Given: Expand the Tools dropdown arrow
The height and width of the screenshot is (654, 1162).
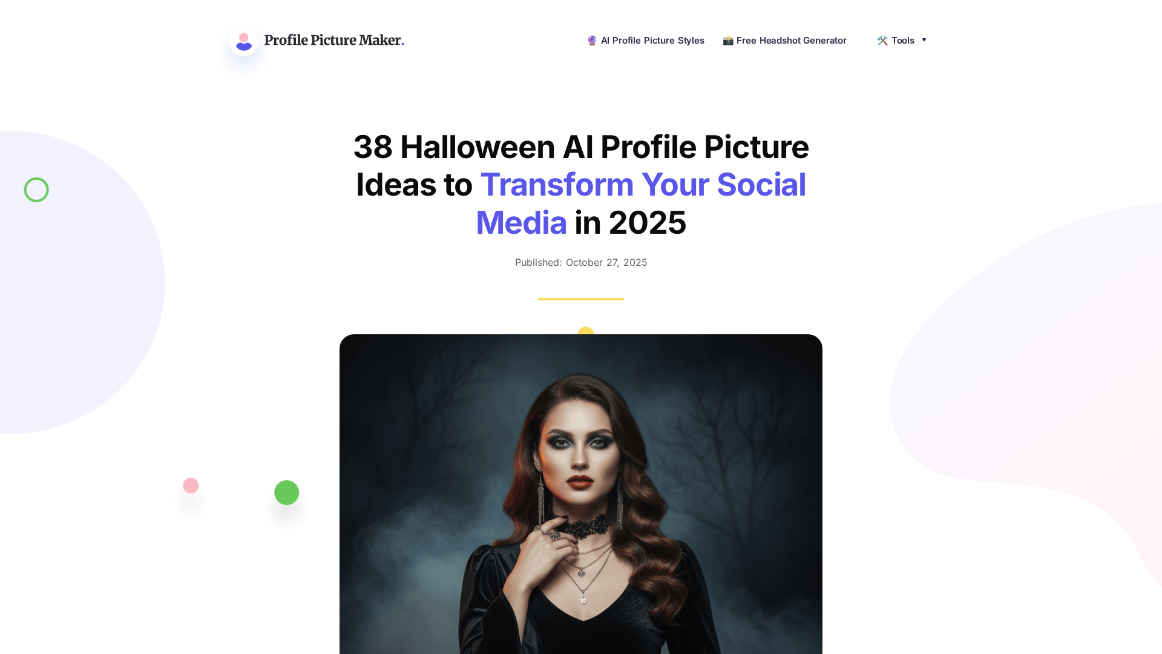Looking at the screenshot, I should [924, 40].
